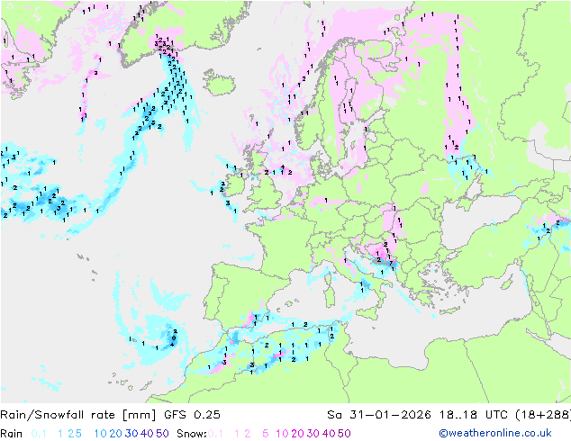Pick the Snow 5 legend color value
Screen dimensions: 571x441
pyautogui.click(x=266, y=434)
